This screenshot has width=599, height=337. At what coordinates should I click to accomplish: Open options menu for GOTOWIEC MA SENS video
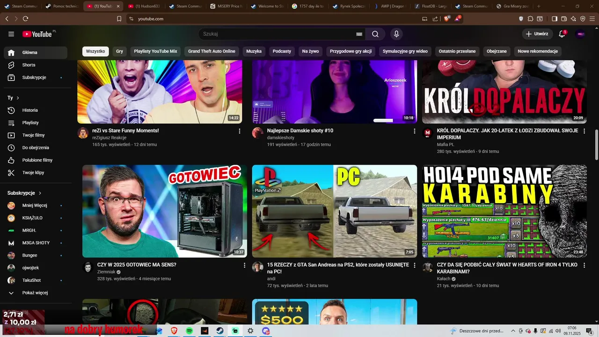click(x=244, y=265)
